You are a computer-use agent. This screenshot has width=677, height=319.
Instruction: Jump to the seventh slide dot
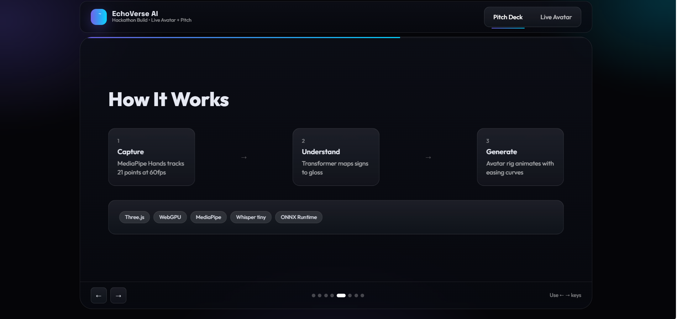click(x=356, y=296)
